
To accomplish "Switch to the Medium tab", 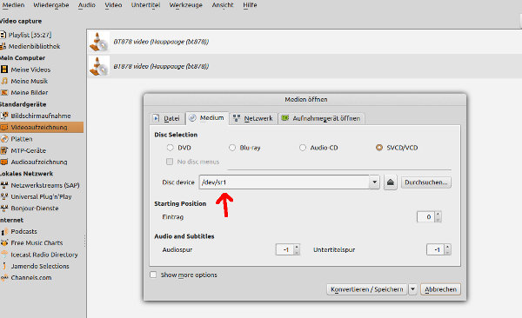I will (207, 118).
